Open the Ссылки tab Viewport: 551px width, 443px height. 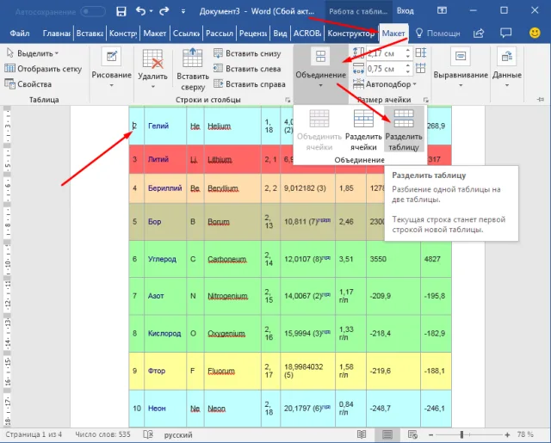(x=186, y=34)
